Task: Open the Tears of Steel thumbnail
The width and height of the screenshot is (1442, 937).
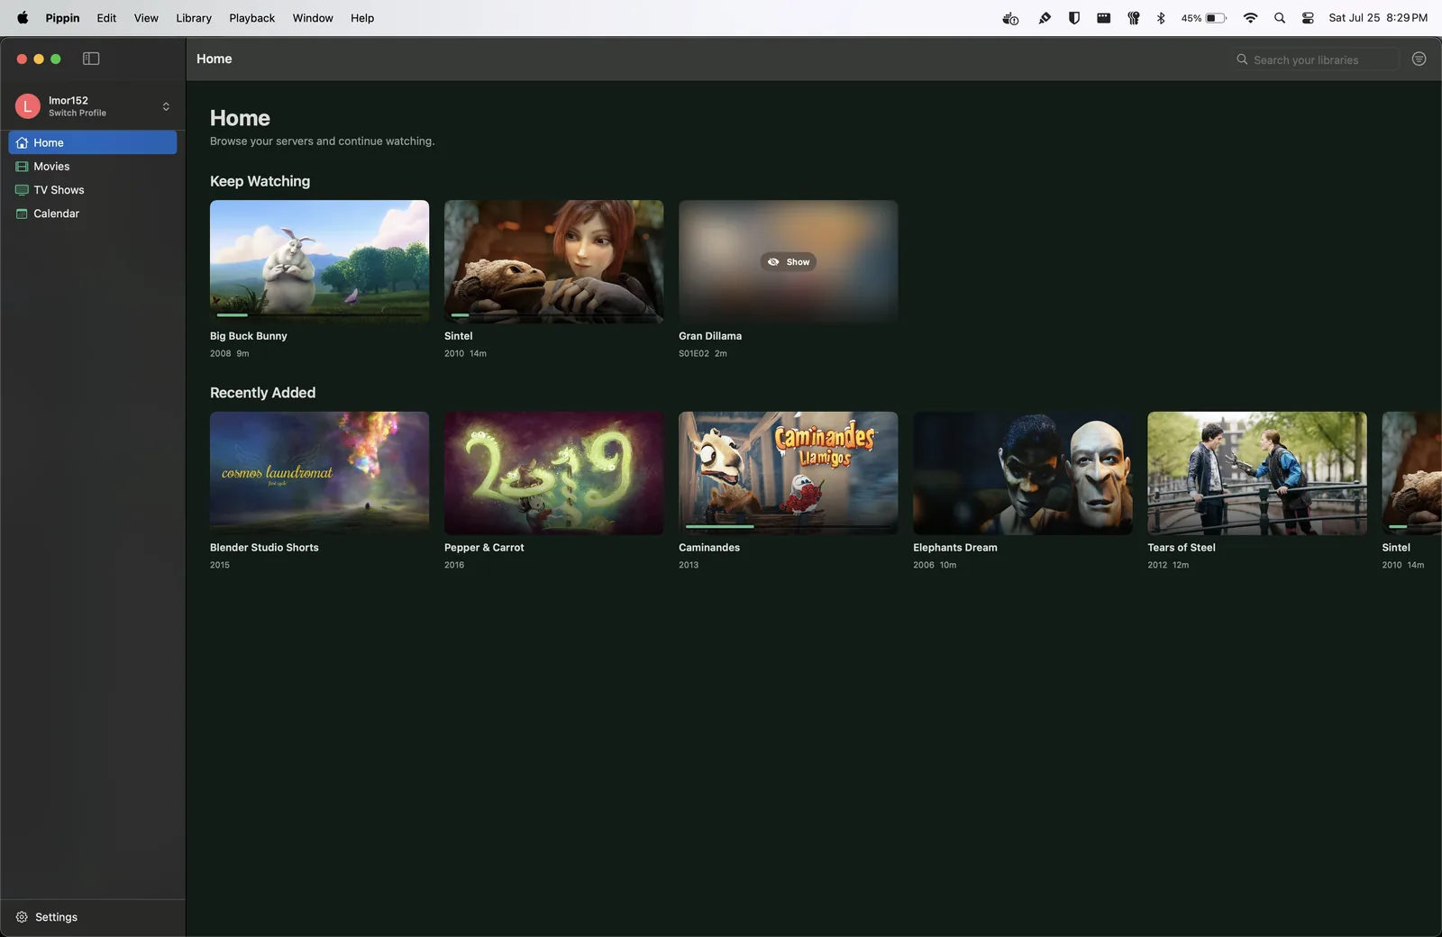Action: (1256, 473)
